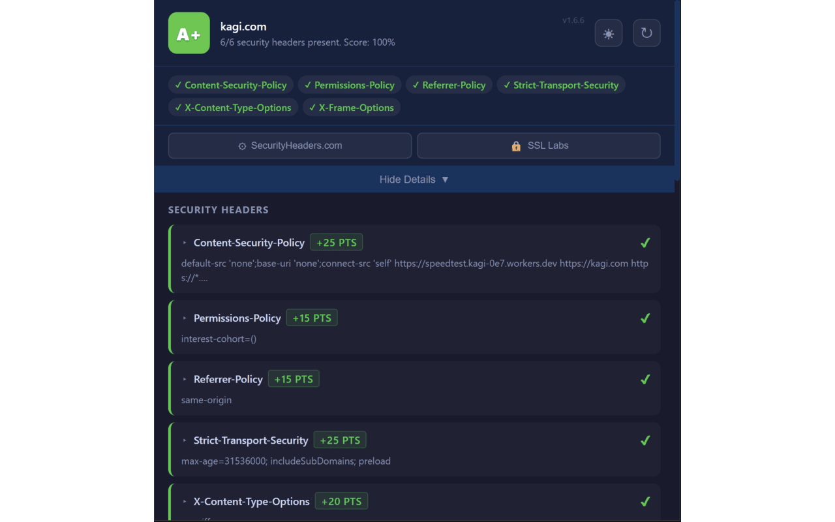Select the X-Content-Type-Options summary chip
This screenshot has height=522, width=835.
point(233,108)
